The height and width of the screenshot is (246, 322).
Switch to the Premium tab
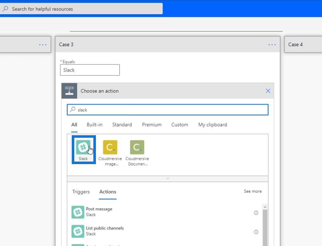click(152, 125)
